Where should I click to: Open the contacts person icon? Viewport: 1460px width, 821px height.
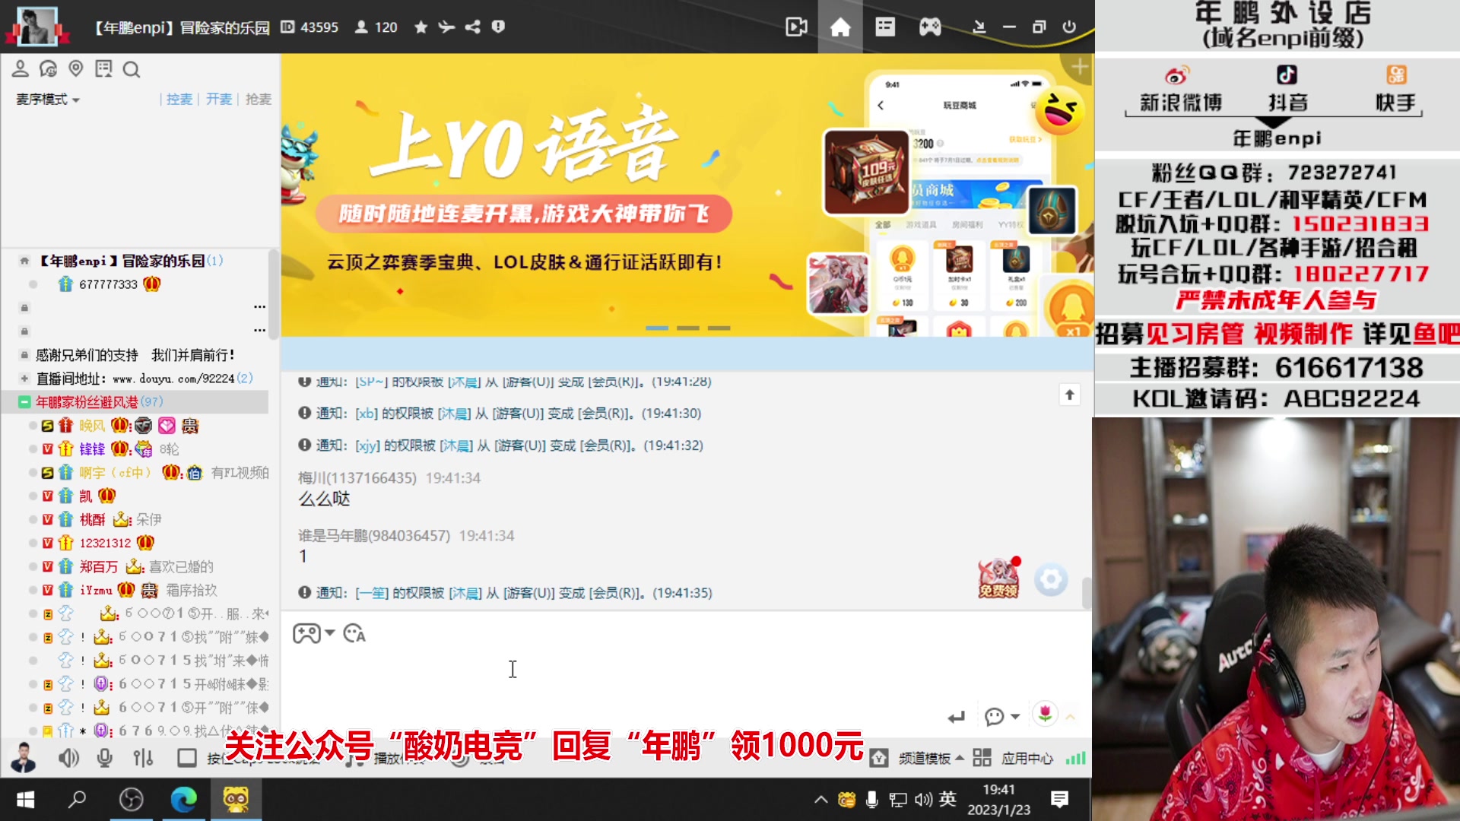[21, 69]
